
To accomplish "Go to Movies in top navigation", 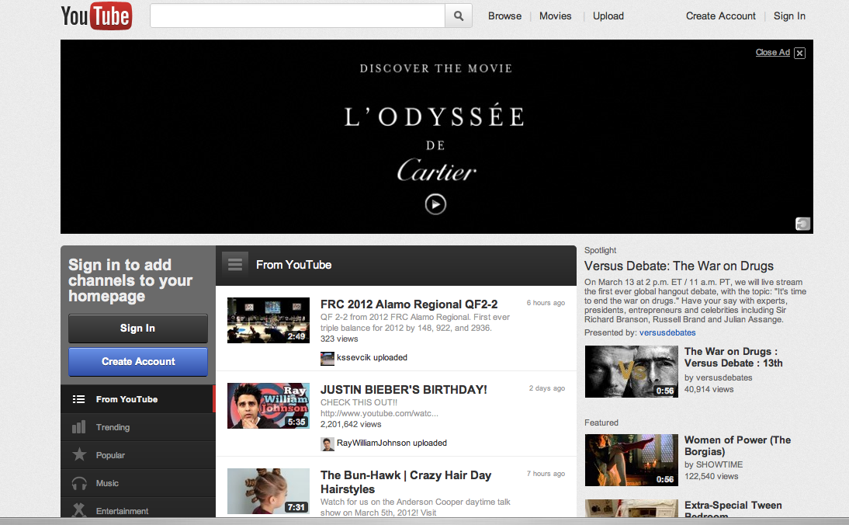I will pyautogui.click(x=555, y=16).
